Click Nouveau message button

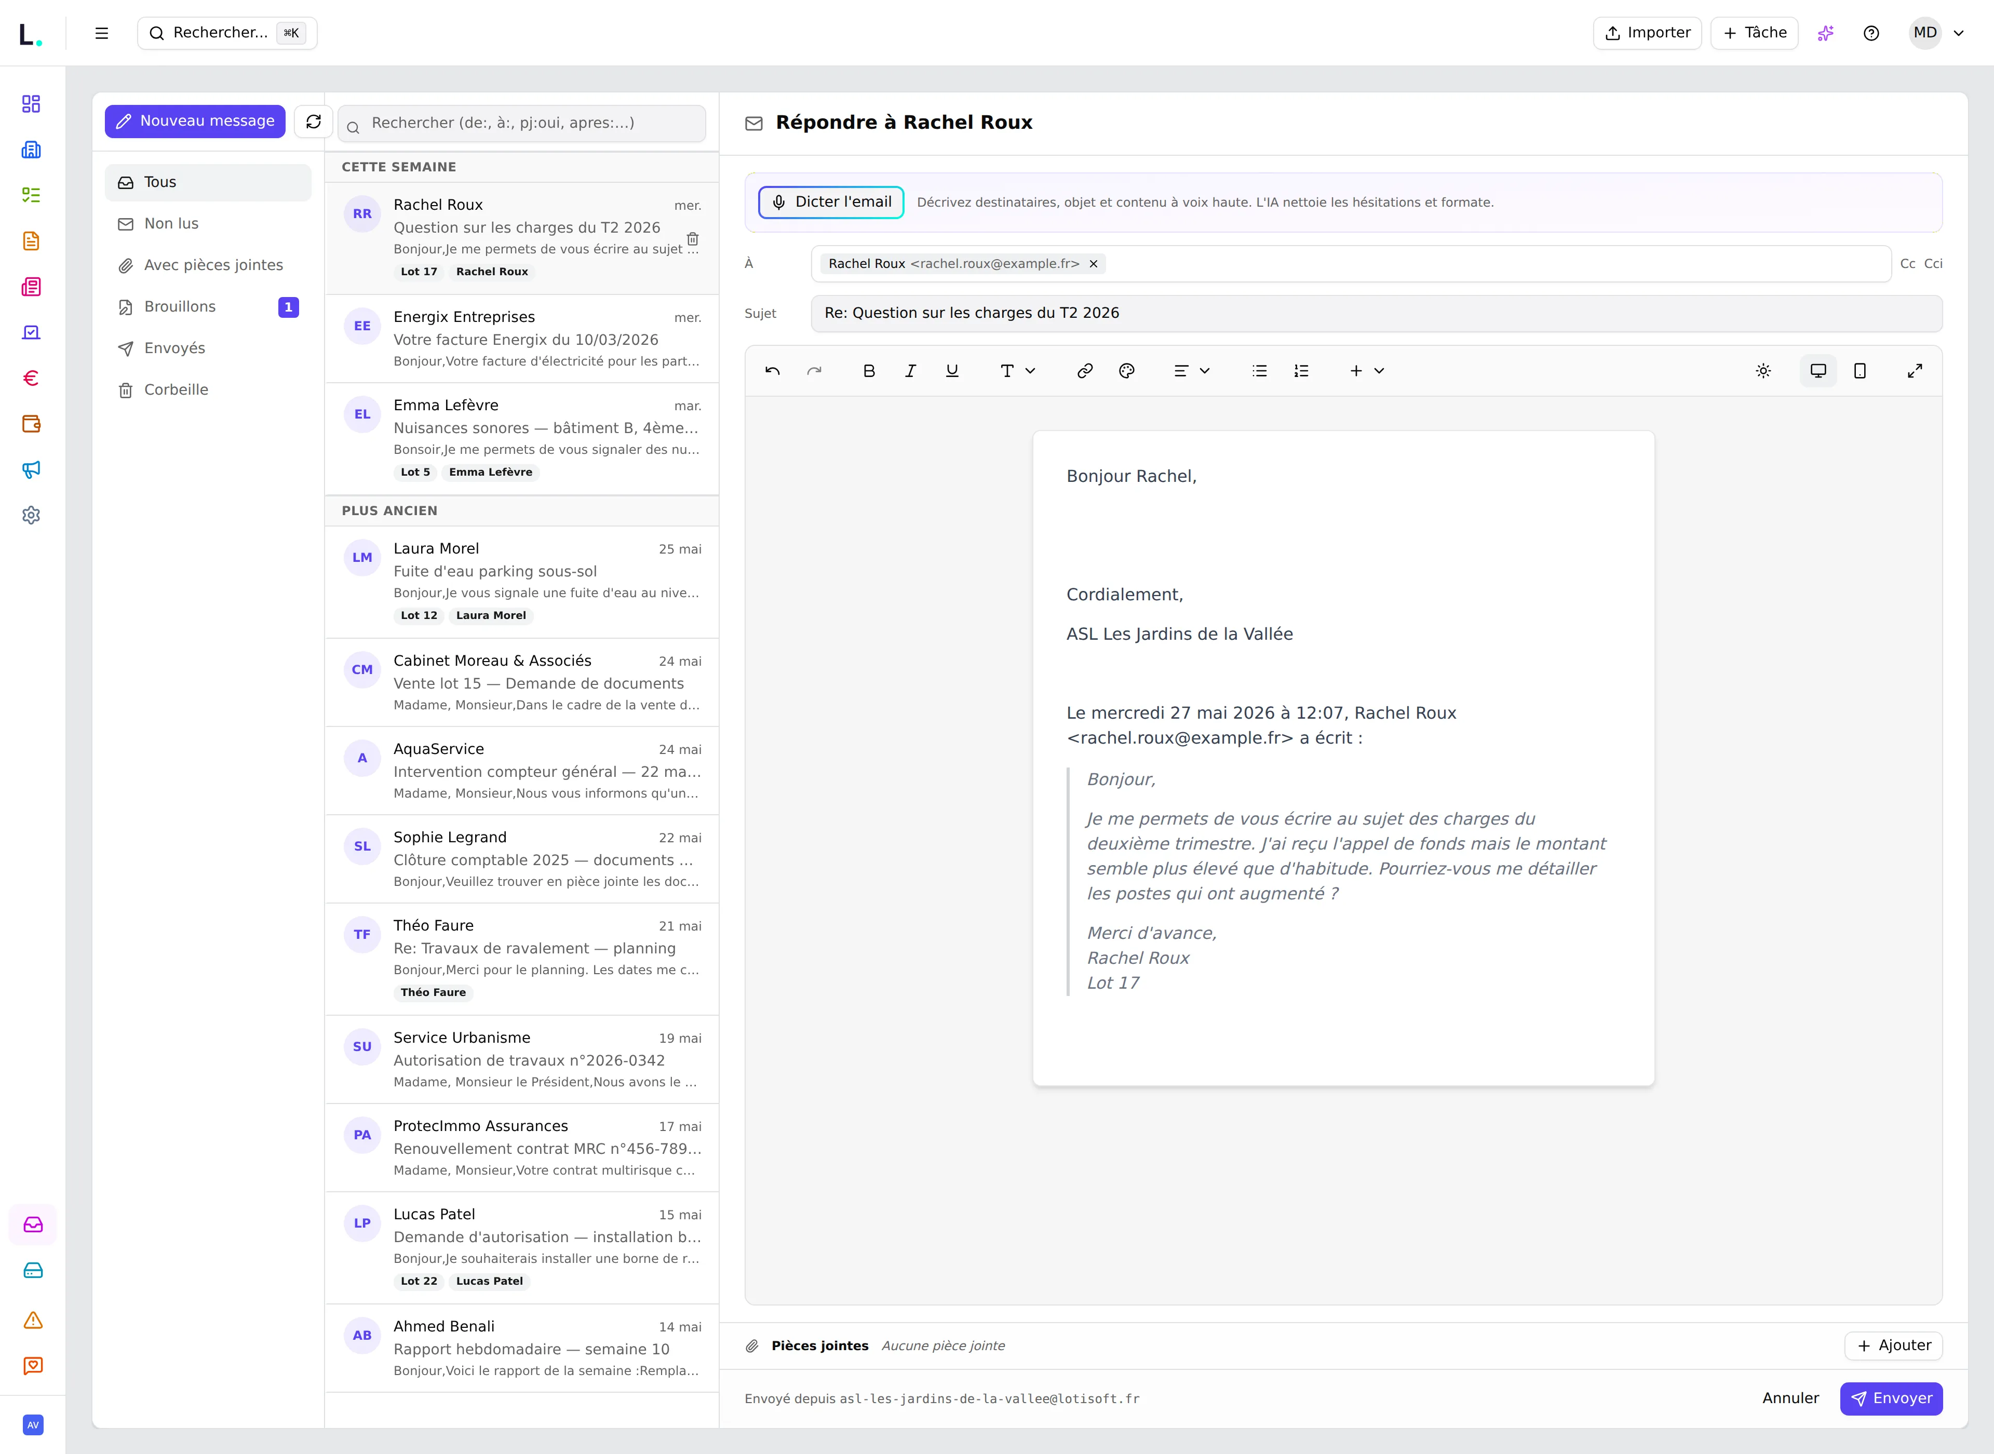pos(195,122)
